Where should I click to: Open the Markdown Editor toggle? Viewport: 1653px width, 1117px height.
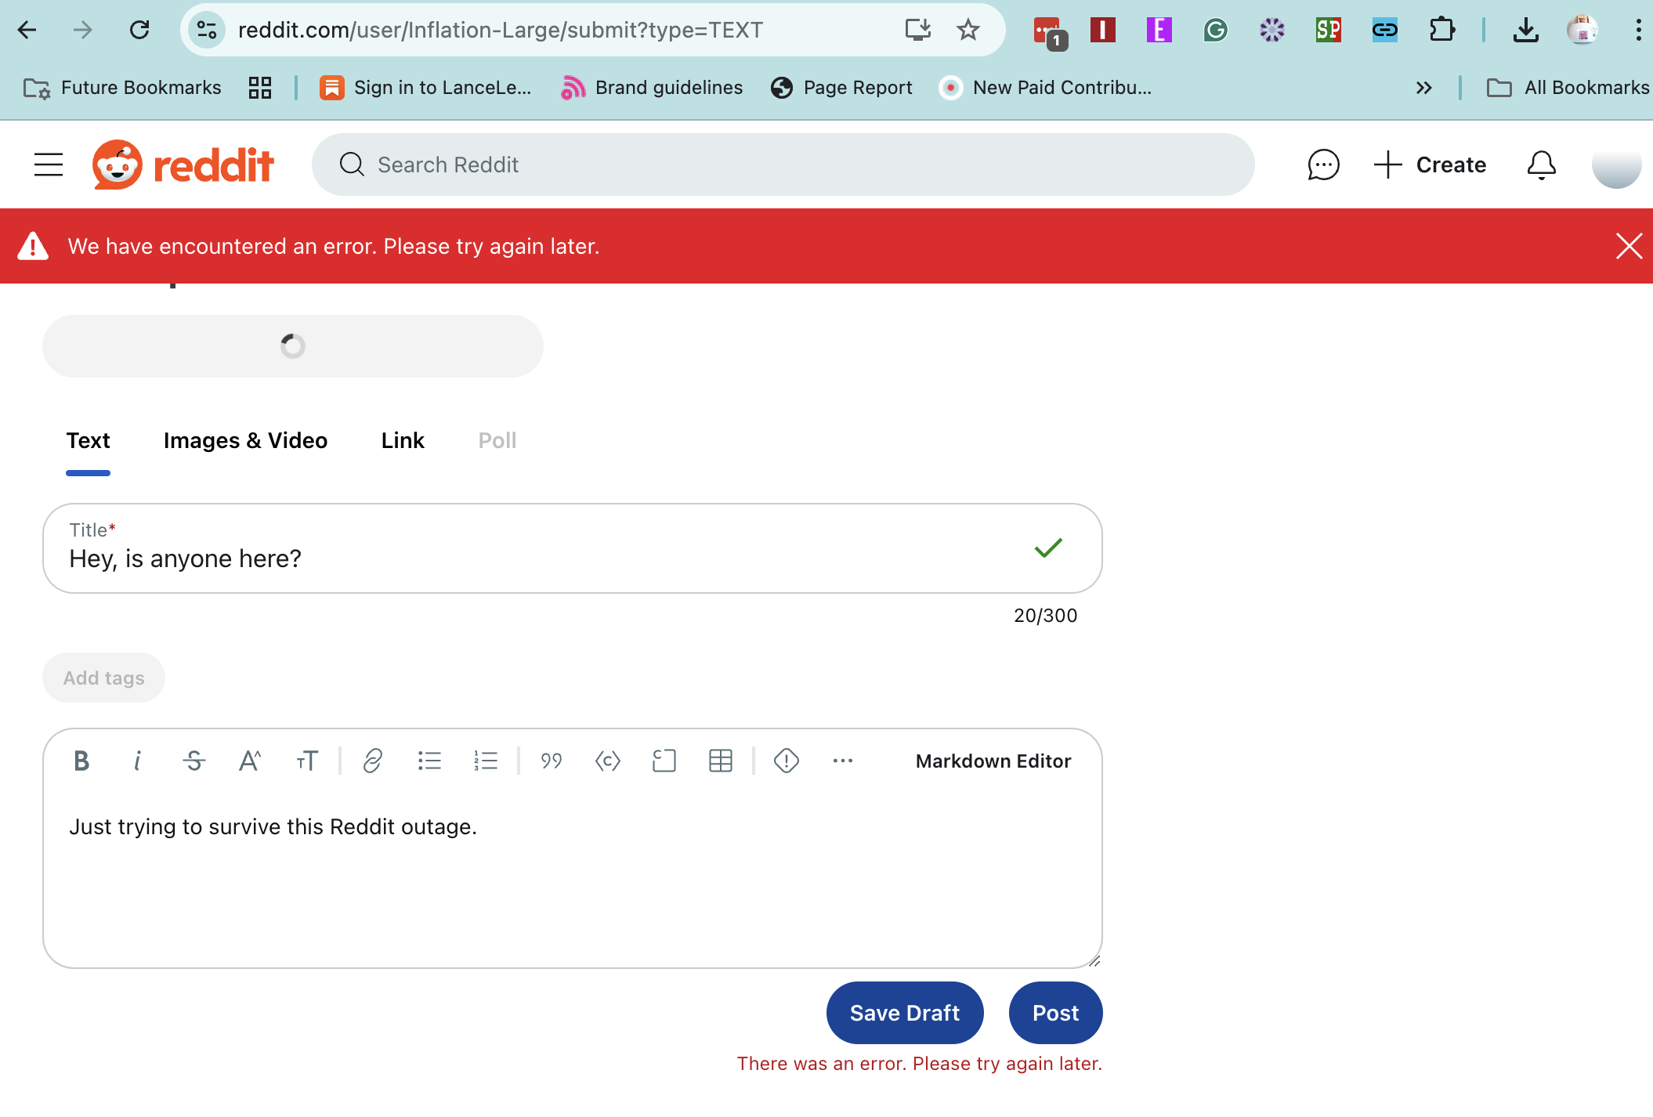coord(993,761)
